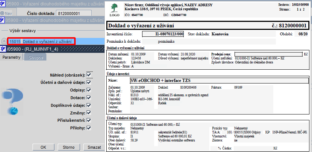
Task: Toggle the Náhled (obrázek) checkbox
Action: pos(89,75)
